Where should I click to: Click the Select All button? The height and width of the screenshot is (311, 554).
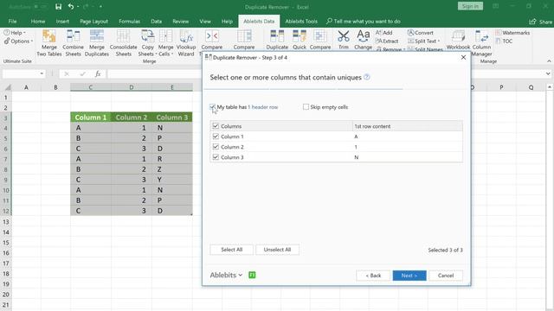pyautogui.click(x=231, y=250)
